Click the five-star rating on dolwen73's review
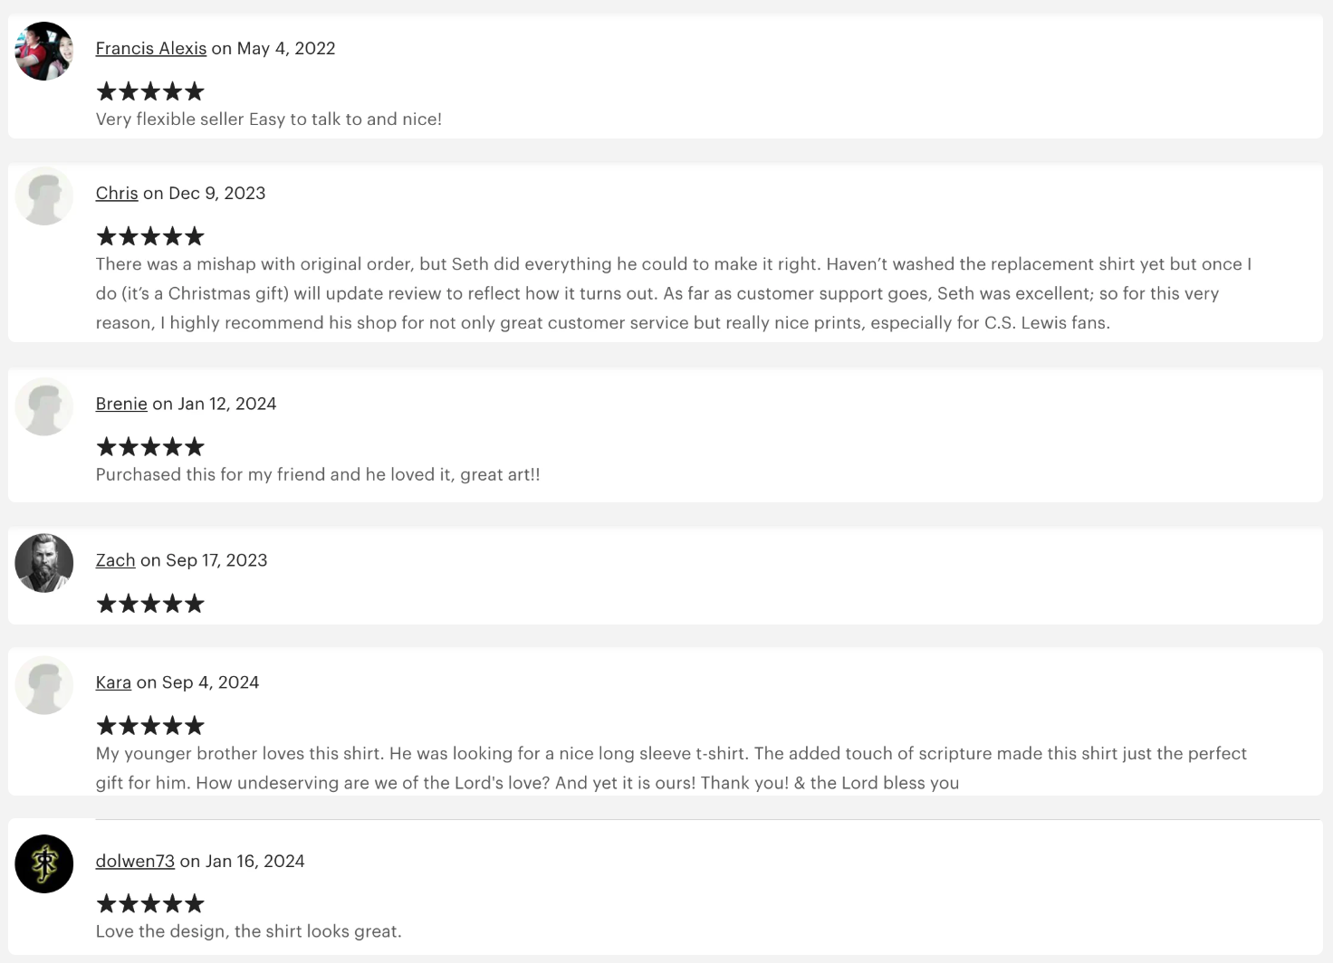 (x=150, y=904)
